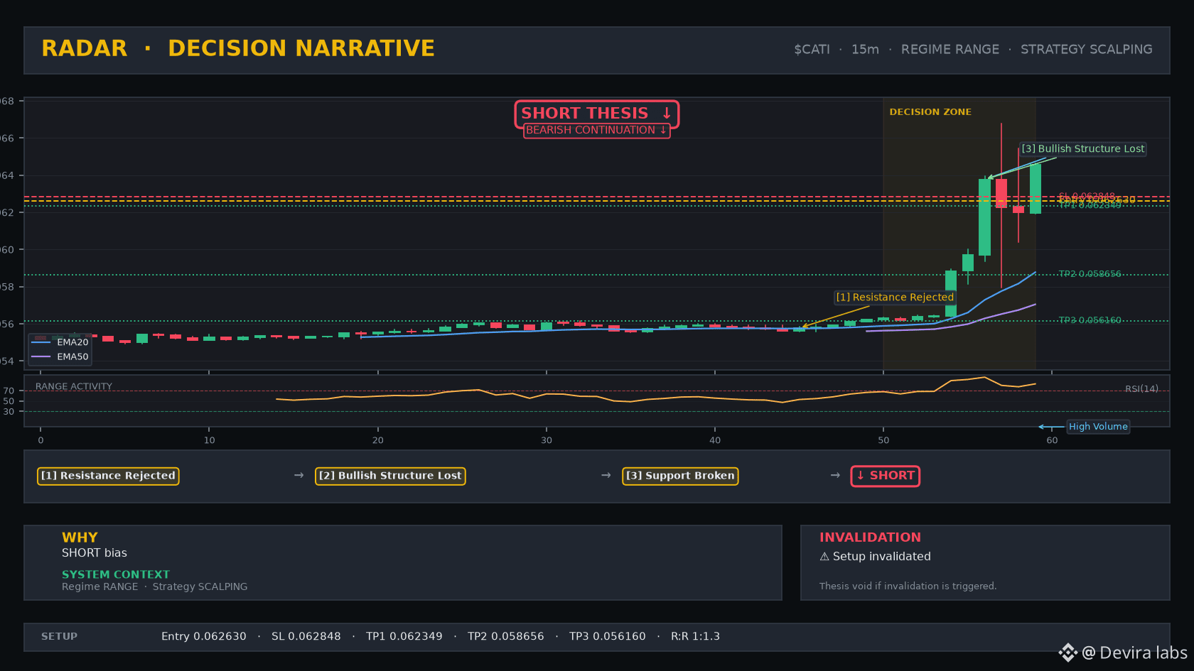
Task: Click the STRATEGY SCALPING header text
Action: pos(1087,50)
